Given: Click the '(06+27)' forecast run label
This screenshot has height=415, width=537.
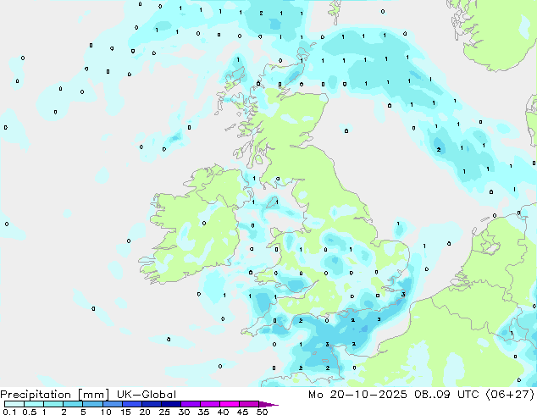Looking at the screenshot, I should pos(510,395).
